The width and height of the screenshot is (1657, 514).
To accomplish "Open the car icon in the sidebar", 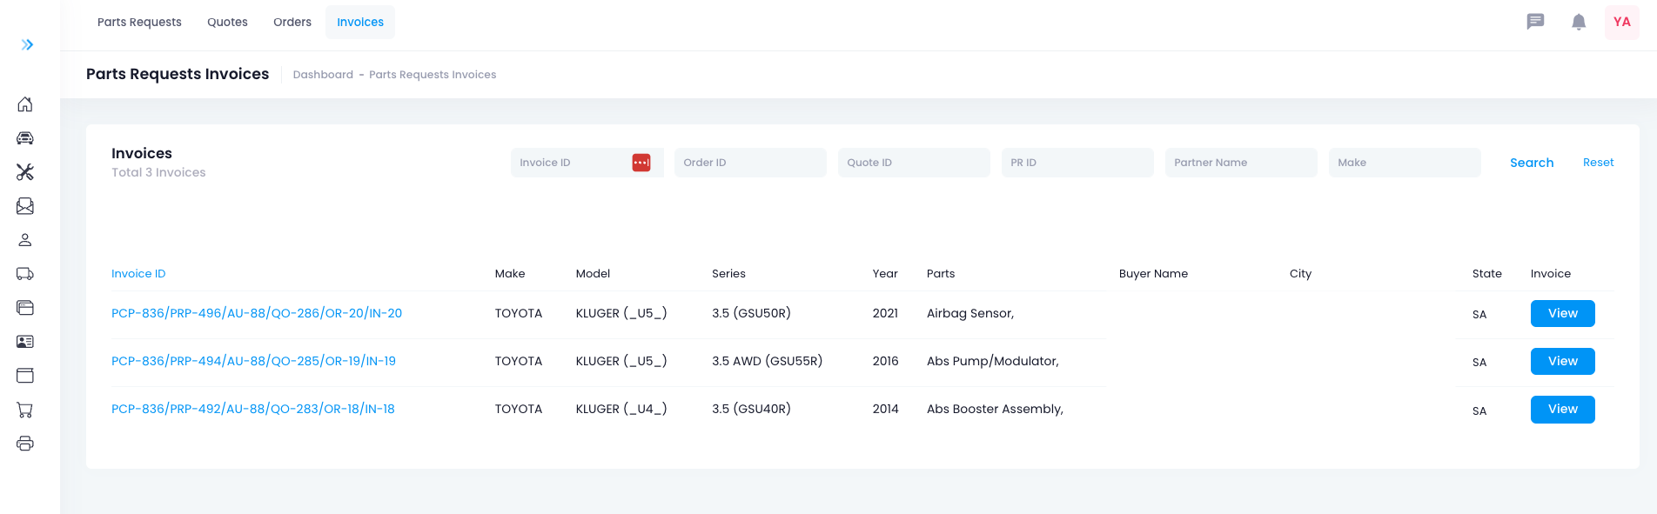I will [25, 138].
